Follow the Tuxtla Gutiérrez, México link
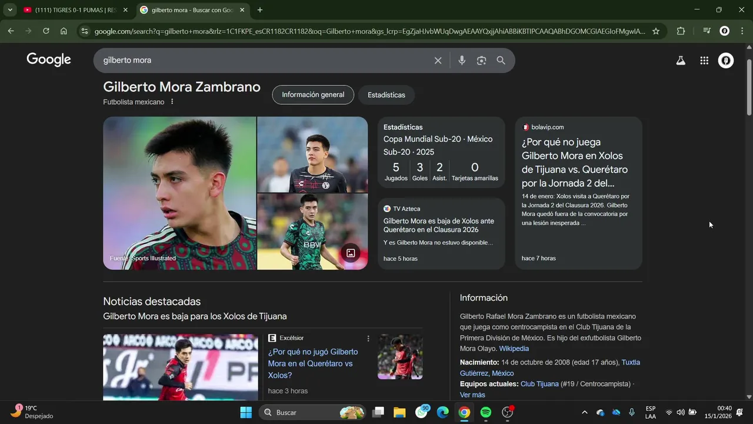This screenshot has height=424, width=753. [x=550, y=367]
